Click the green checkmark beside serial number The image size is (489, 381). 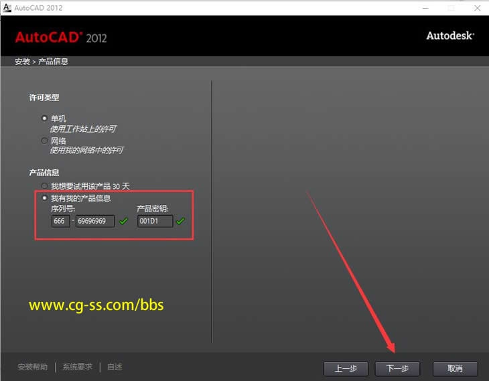(123, 221)
